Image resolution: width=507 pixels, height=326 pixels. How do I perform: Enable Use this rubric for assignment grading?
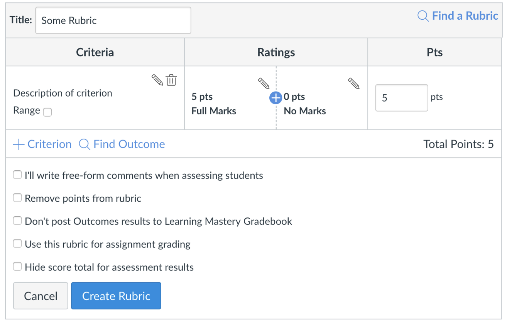[x=17, y=244]
